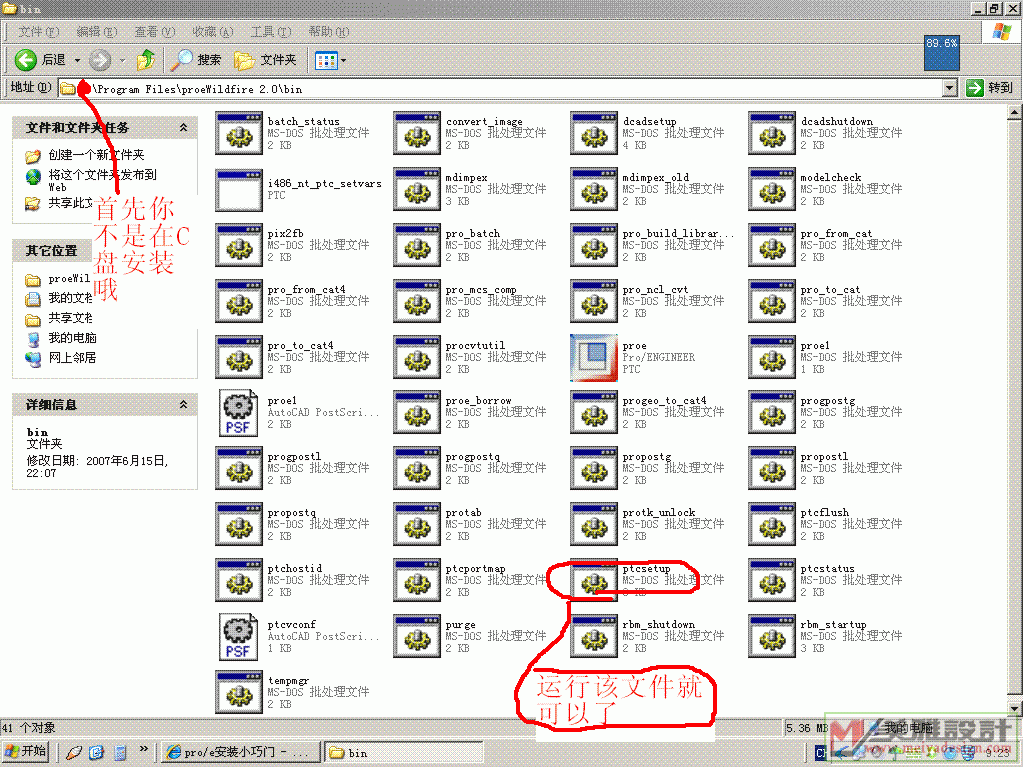The image size is (1023, 767).
Task: Click the vertical scrollbar down arrow
Action: point(1015,709)
